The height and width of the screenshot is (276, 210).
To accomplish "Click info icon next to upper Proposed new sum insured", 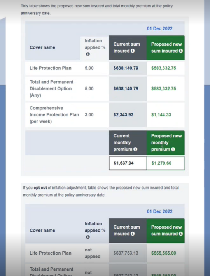I will (180, 51).
